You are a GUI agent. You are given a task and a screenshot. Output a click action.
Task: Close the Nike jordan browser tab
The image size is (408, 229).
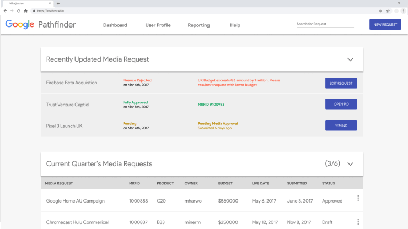click(50, 3)
